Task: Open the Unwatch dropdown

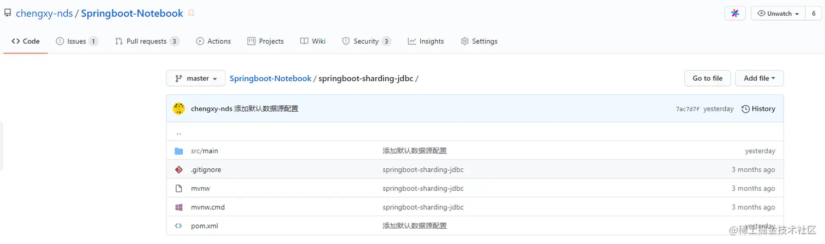Action: [779, 14]
